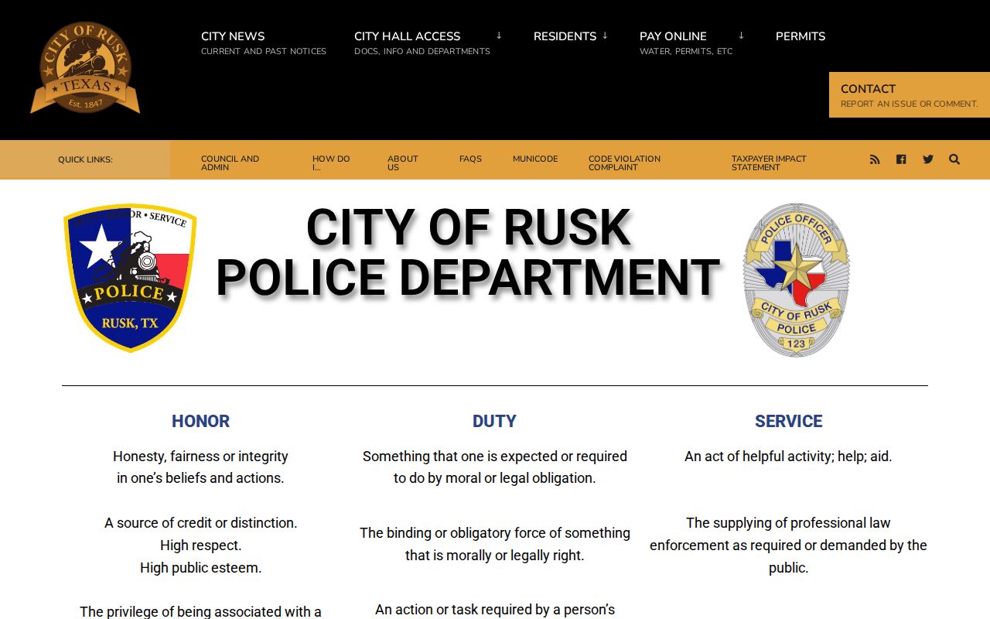Open the FAQs quick link
This screenshot has width=990, height=619.
(470, 159)
